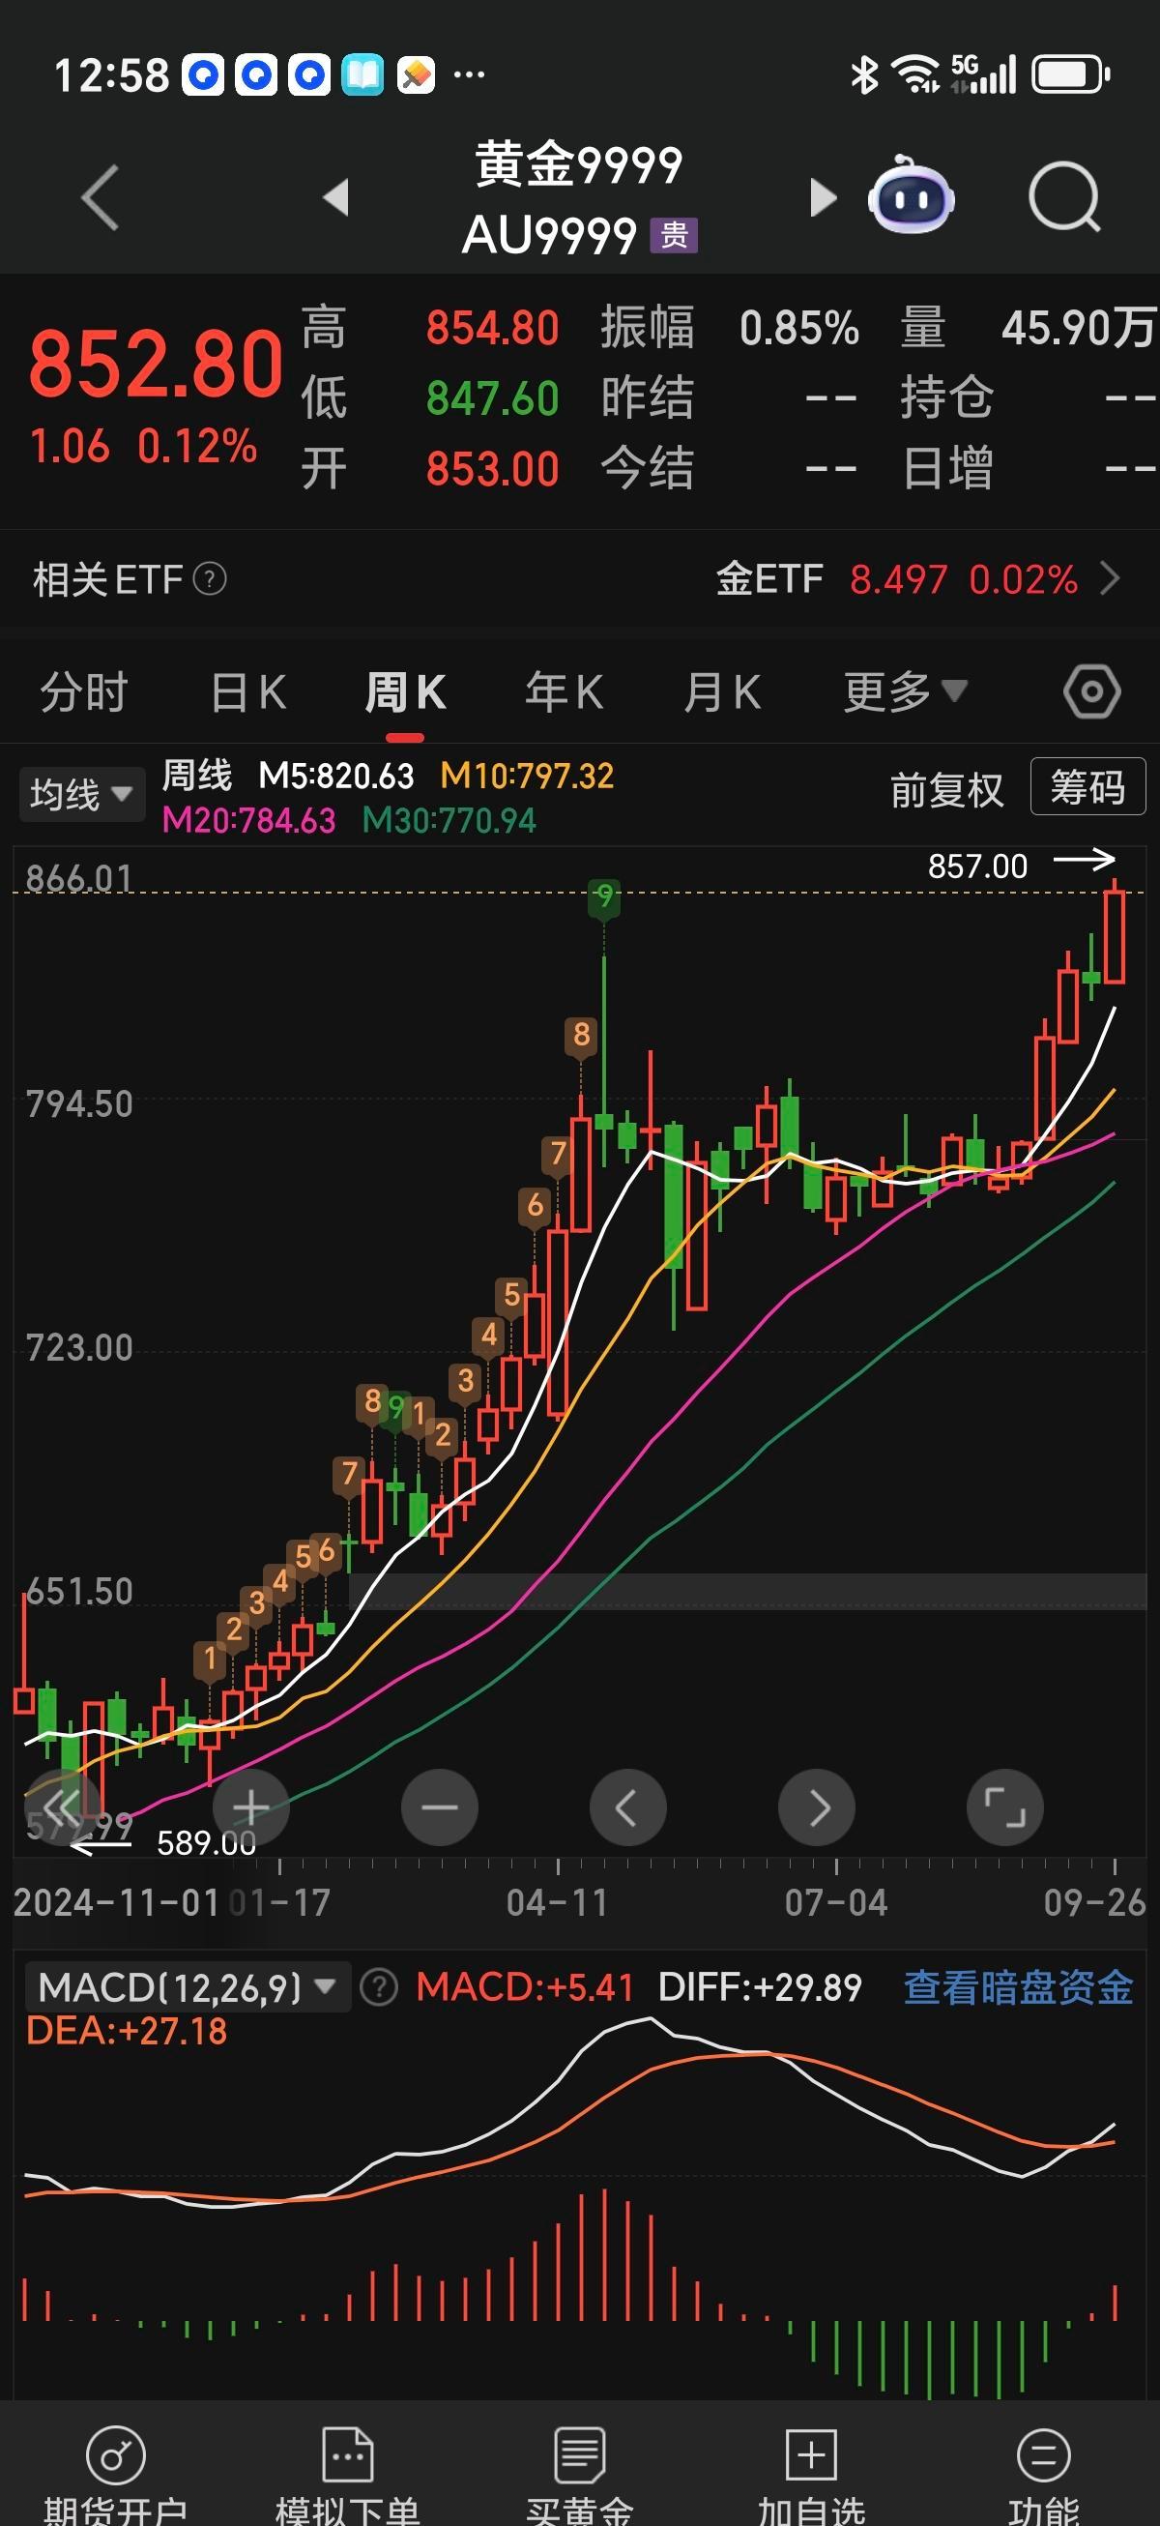Screen dimensions: 1160x2526
Task: Switch to the 分时 tab
Action: pos(83,692)
